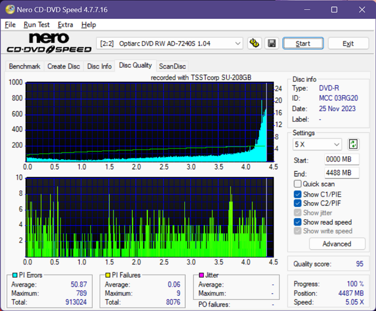The height and width of the screenshot is (311, 376).
Task: Switch to the Disc Info tab
Action: pos(99,66)
